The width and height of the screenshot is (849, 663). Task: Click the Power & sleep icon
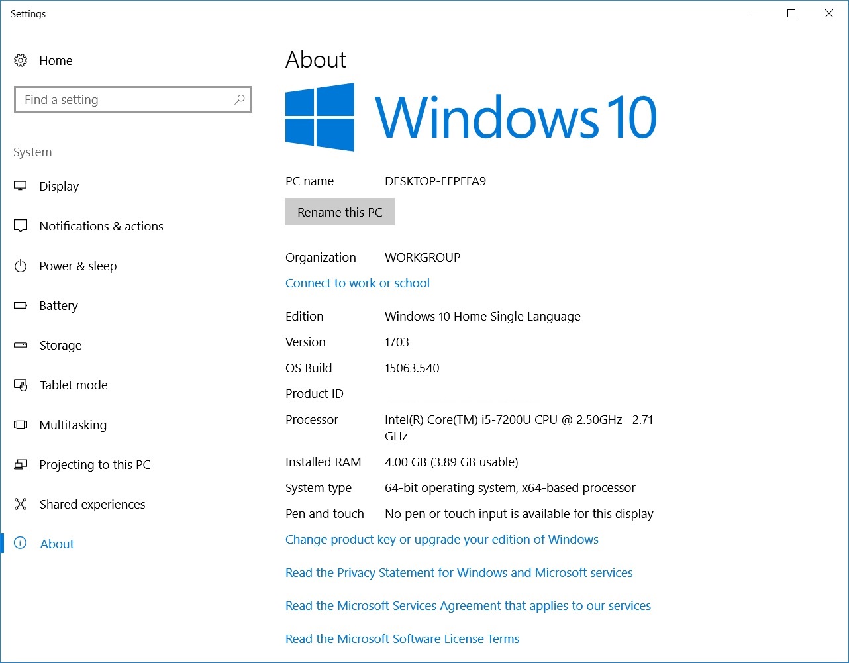pos(21,266)
